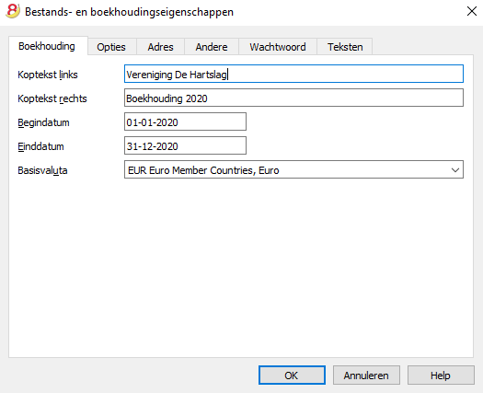
Task: Click the Basisvaluta label text
Action: point(42,170)
